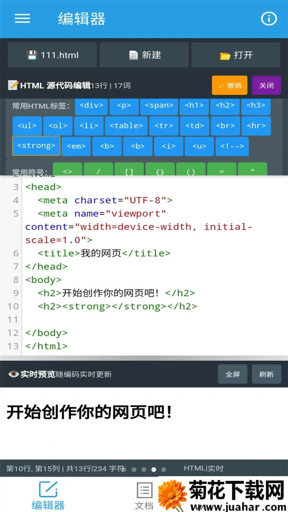
Task: Click the </head> tag on line 7
Action: click(47, 266)
